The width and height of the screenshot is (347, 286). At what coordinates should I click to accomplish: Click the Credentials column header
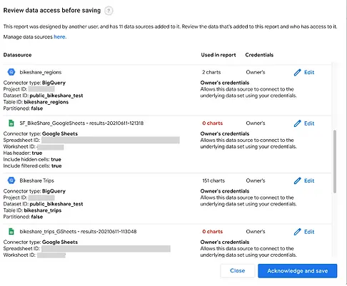point(259,55)
